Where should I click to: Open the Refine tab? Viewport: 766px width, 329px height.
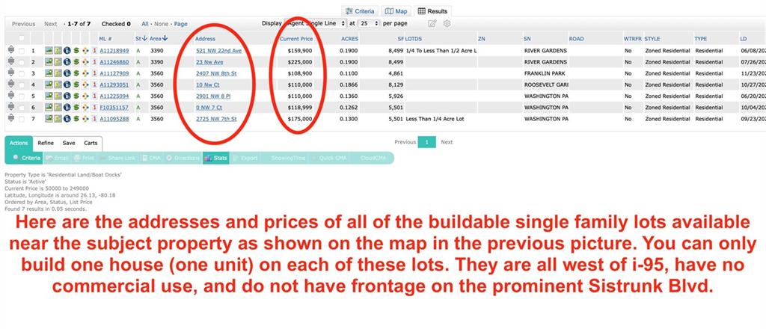pos(46,143)
